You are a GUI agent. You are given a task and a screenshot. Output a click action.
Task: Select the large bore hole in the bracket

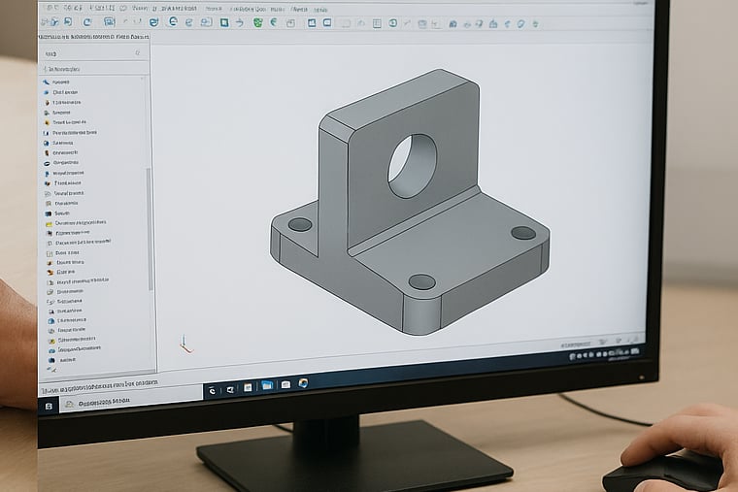(x=412, y=166)
